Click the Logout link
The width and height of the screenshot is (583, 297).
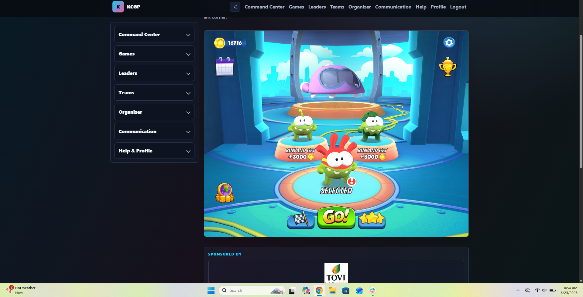tap(458, 7)
